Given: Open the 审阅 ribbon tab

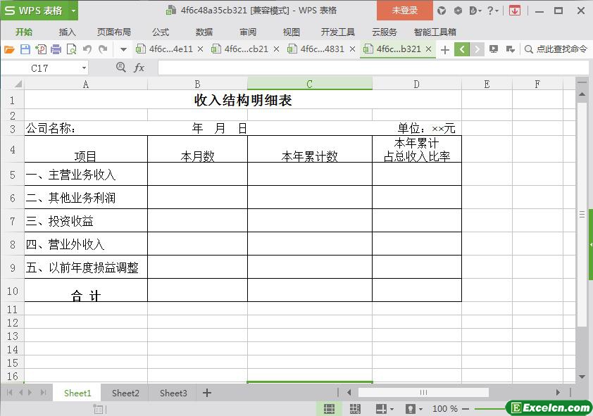Looking at the screenshot, I should (x=248, y=32).
